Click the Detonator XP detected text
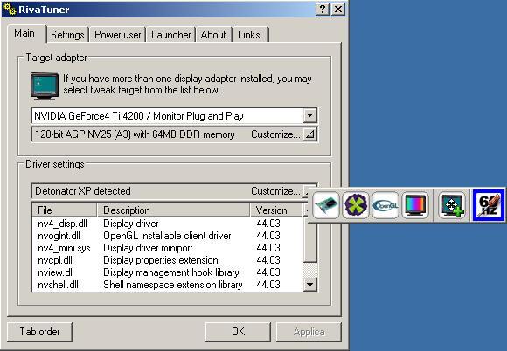The image size is (507, 351). coord(83,191)
